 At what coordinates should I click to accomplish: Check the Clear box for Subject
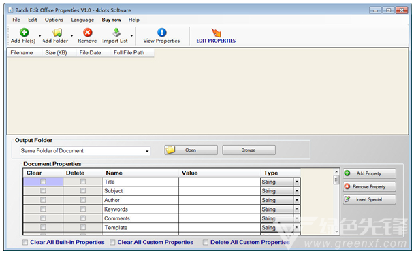pyautogui.click(x=43, y=190)
